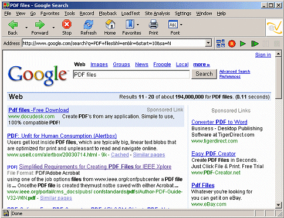Click the Sign in link

(263, 54)
